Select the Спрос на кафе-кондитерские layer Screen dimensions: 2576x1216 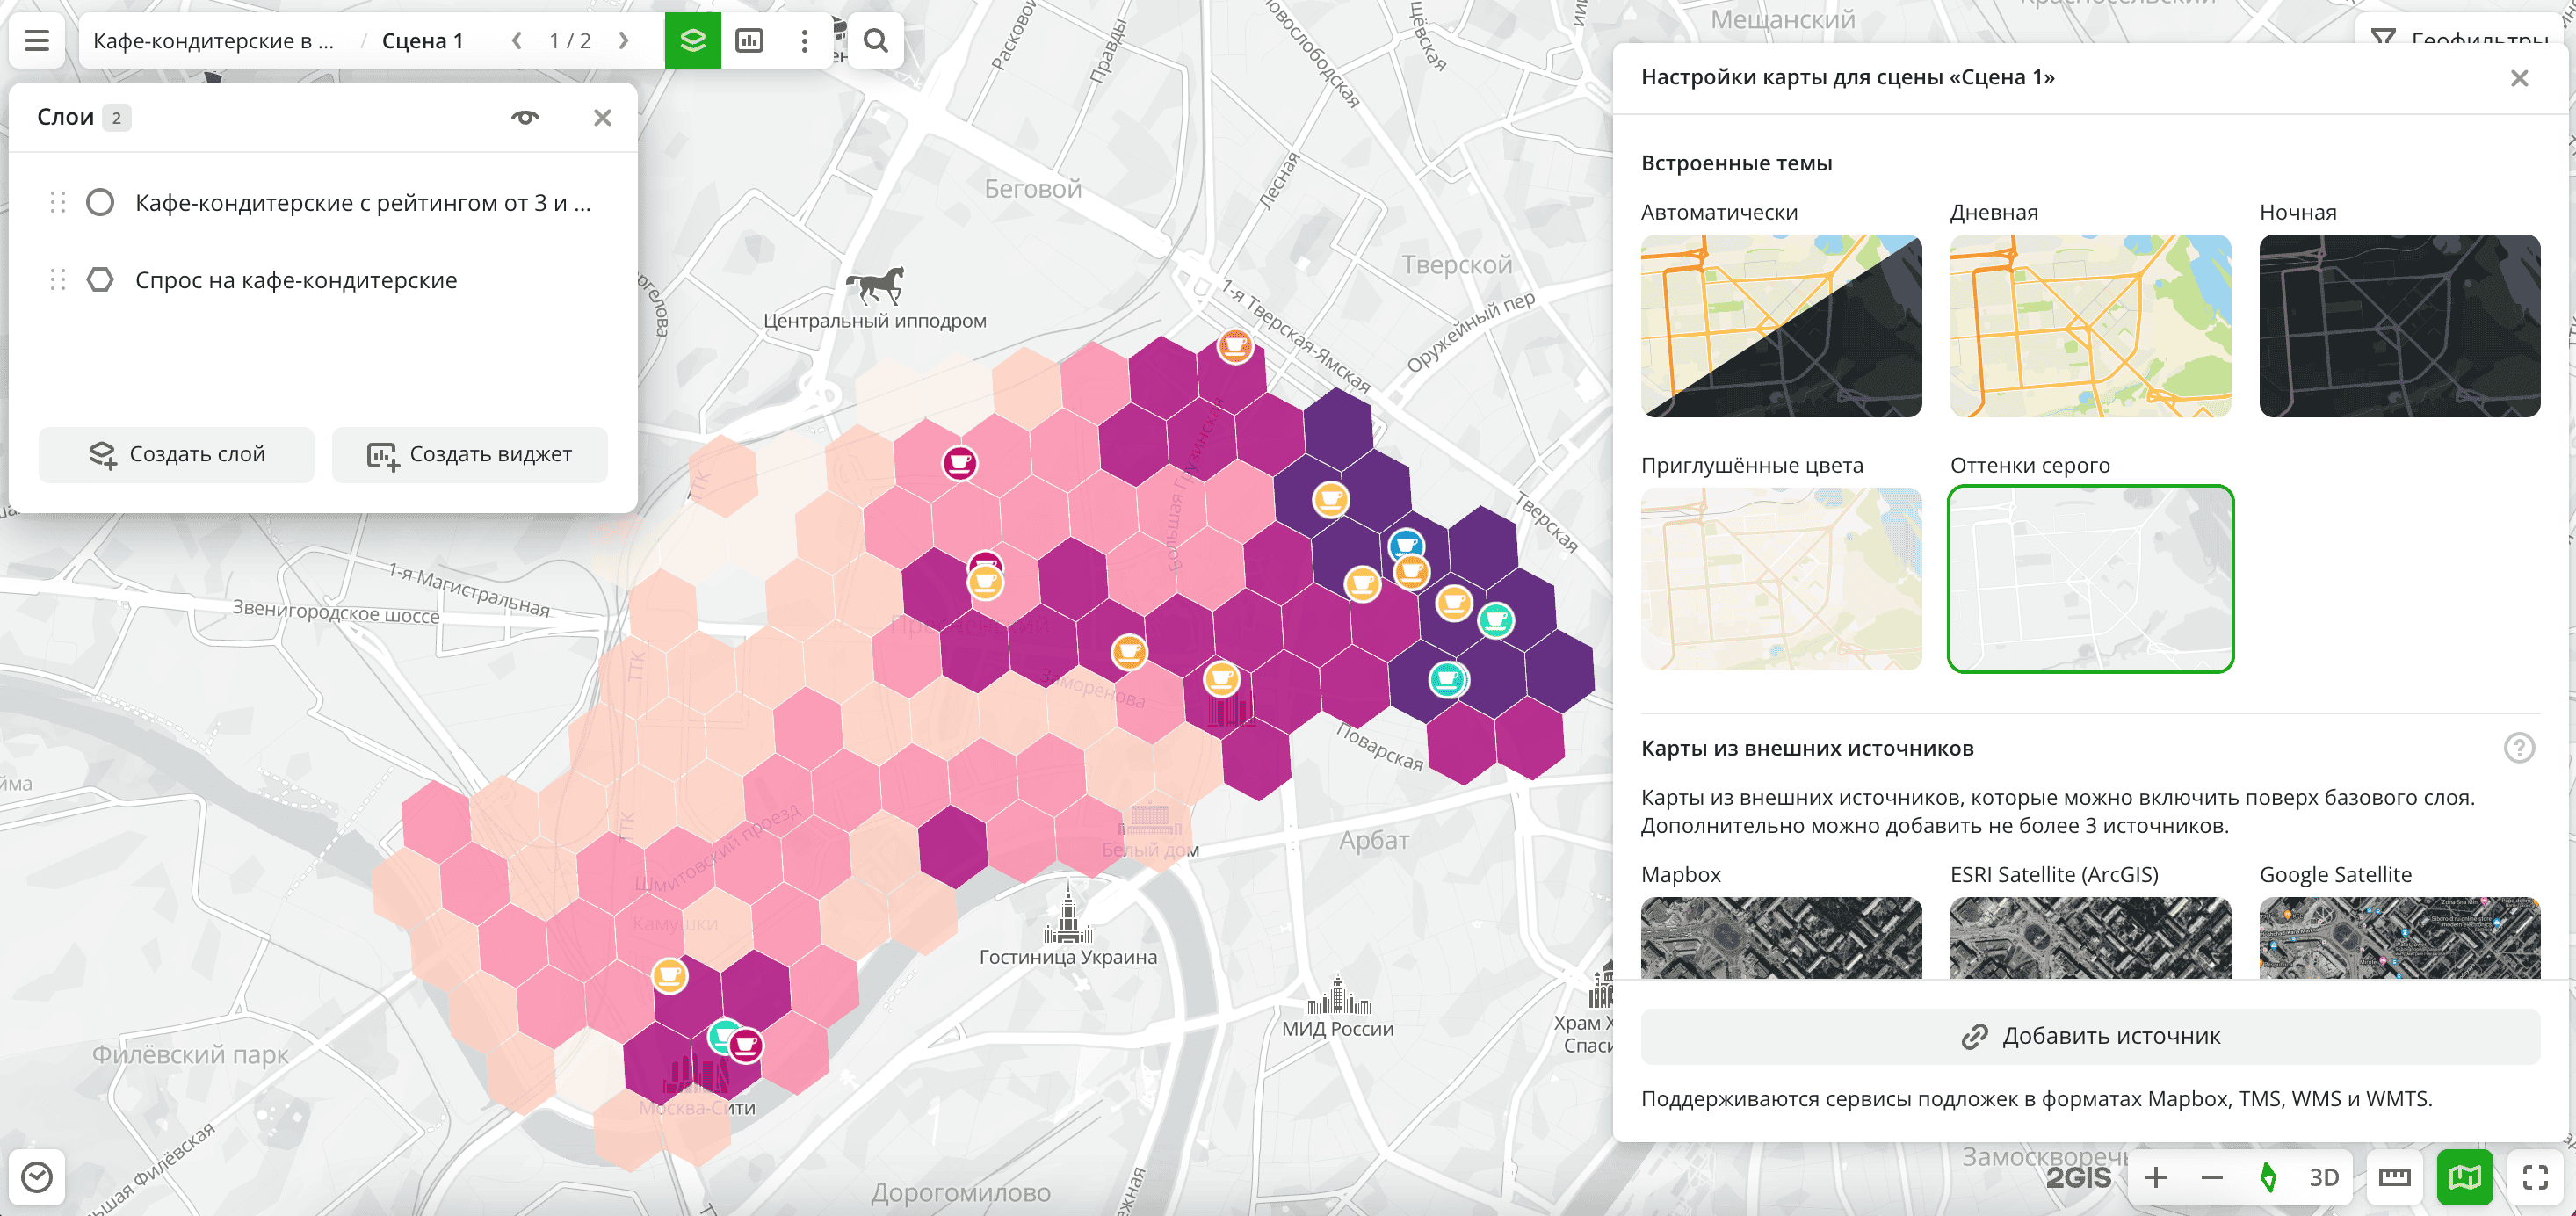[296, 280]
